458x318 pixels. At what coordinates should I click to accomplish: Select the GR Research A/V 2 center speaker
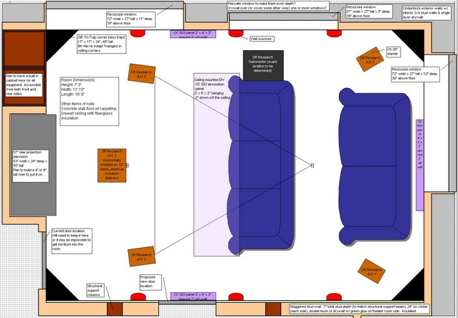pyautogui.click(x=112, y=165)
